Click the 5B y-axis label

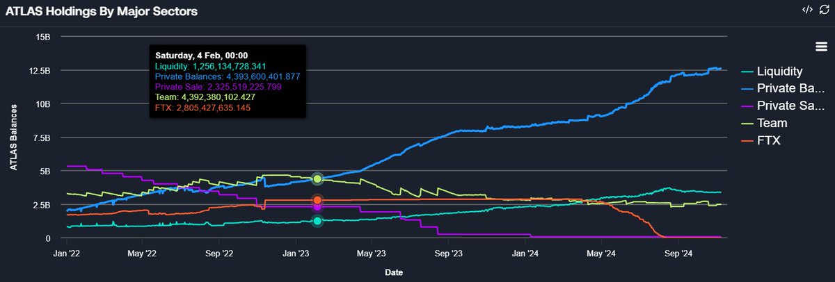(44, 171)
